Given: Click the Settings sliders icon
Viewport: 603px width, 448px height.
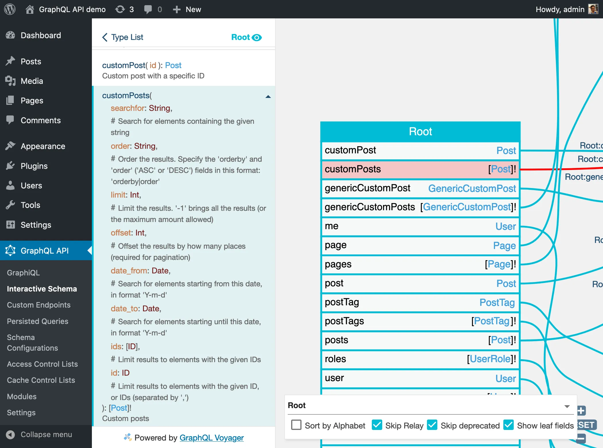Looking at the screenshot, I should click(x=10, y=225).
